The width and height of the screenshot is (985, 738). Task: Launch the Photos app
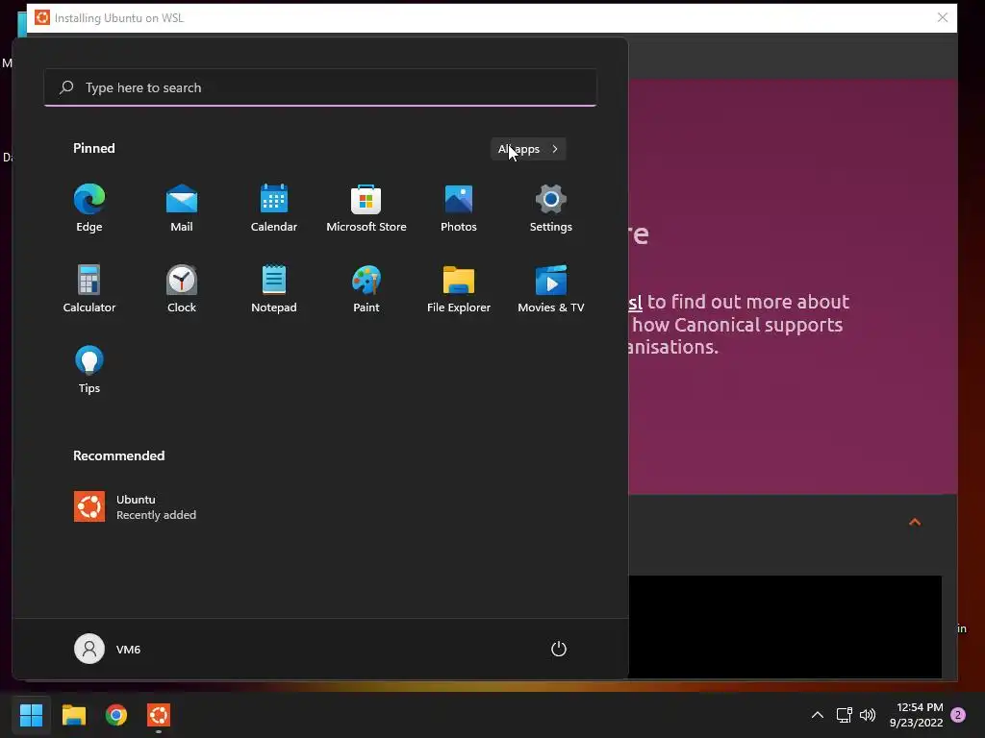coord(459,209)
